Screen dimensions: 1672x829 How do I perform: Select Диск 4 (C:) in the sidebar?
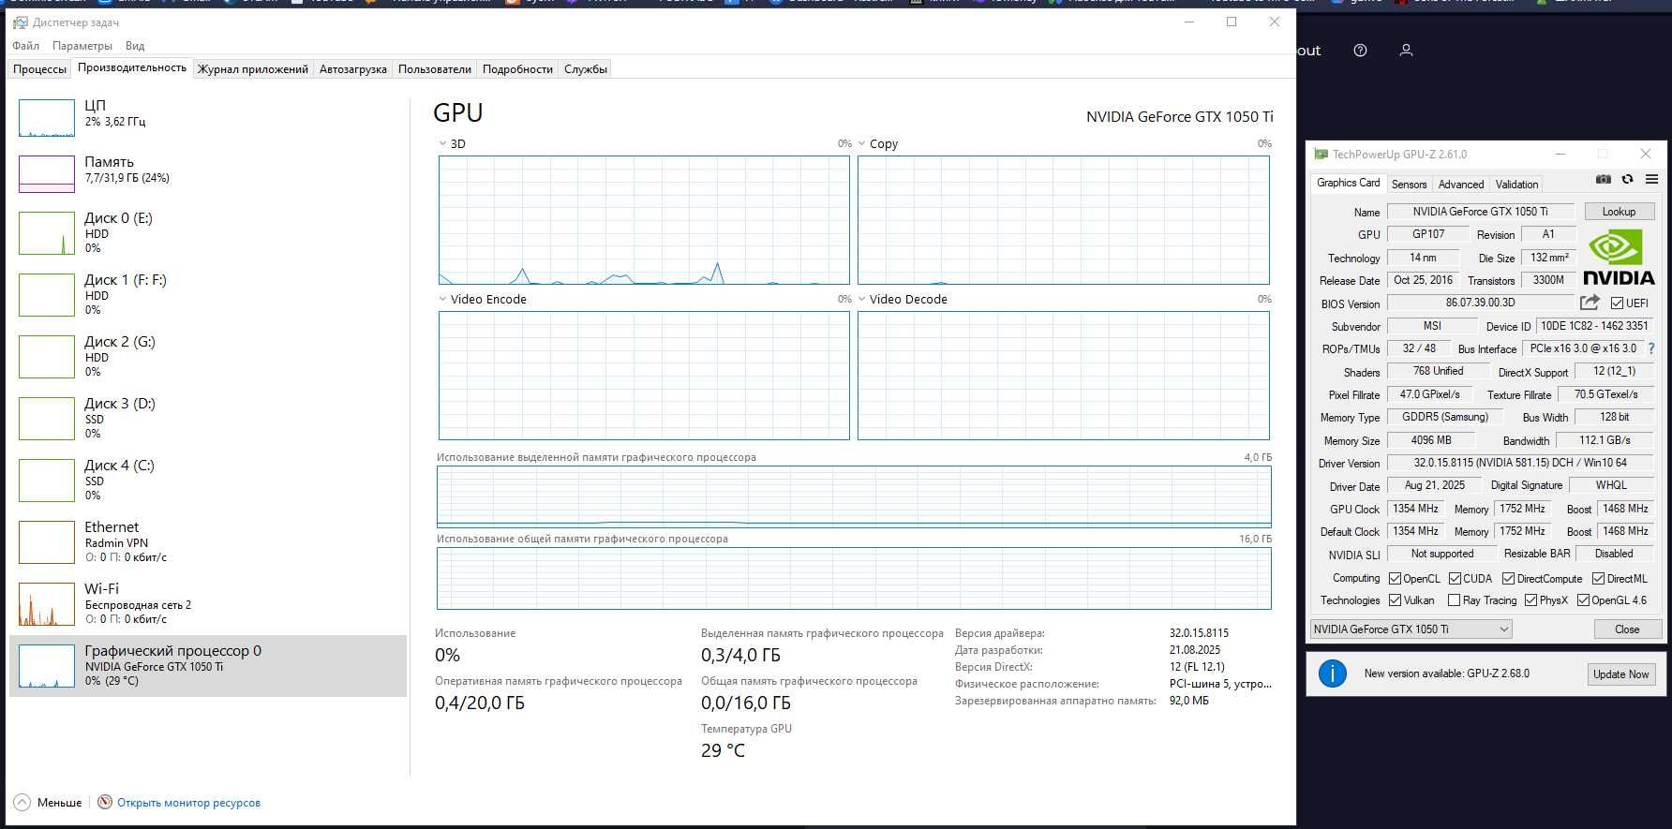(208, 480)
